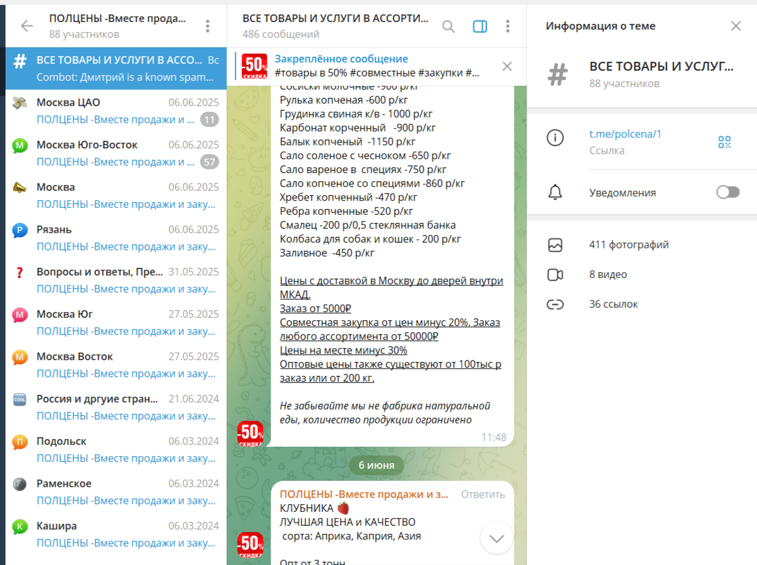
Task: Click the unread badge showing 57
Action: tap(210, 162)
